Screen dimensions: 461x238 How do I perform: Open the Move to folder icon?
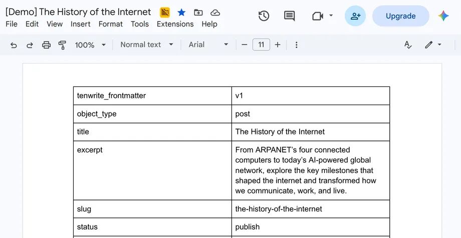click(x=198, y=12)
